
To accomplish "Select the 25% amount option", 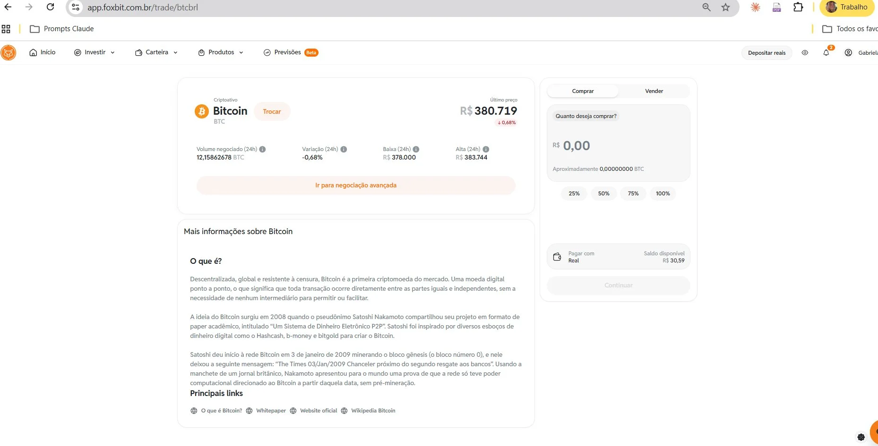I will (x=574, y=194).
